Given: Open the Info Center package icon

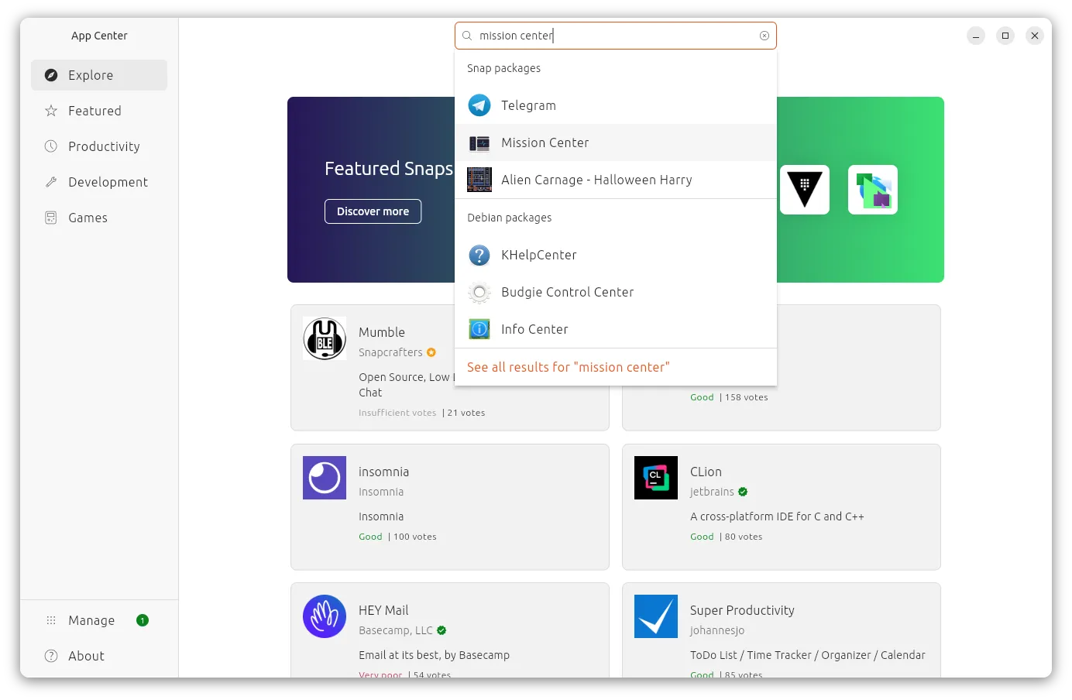Looking at the screenshot, I should pyautogui.click(x=479, y=329).
